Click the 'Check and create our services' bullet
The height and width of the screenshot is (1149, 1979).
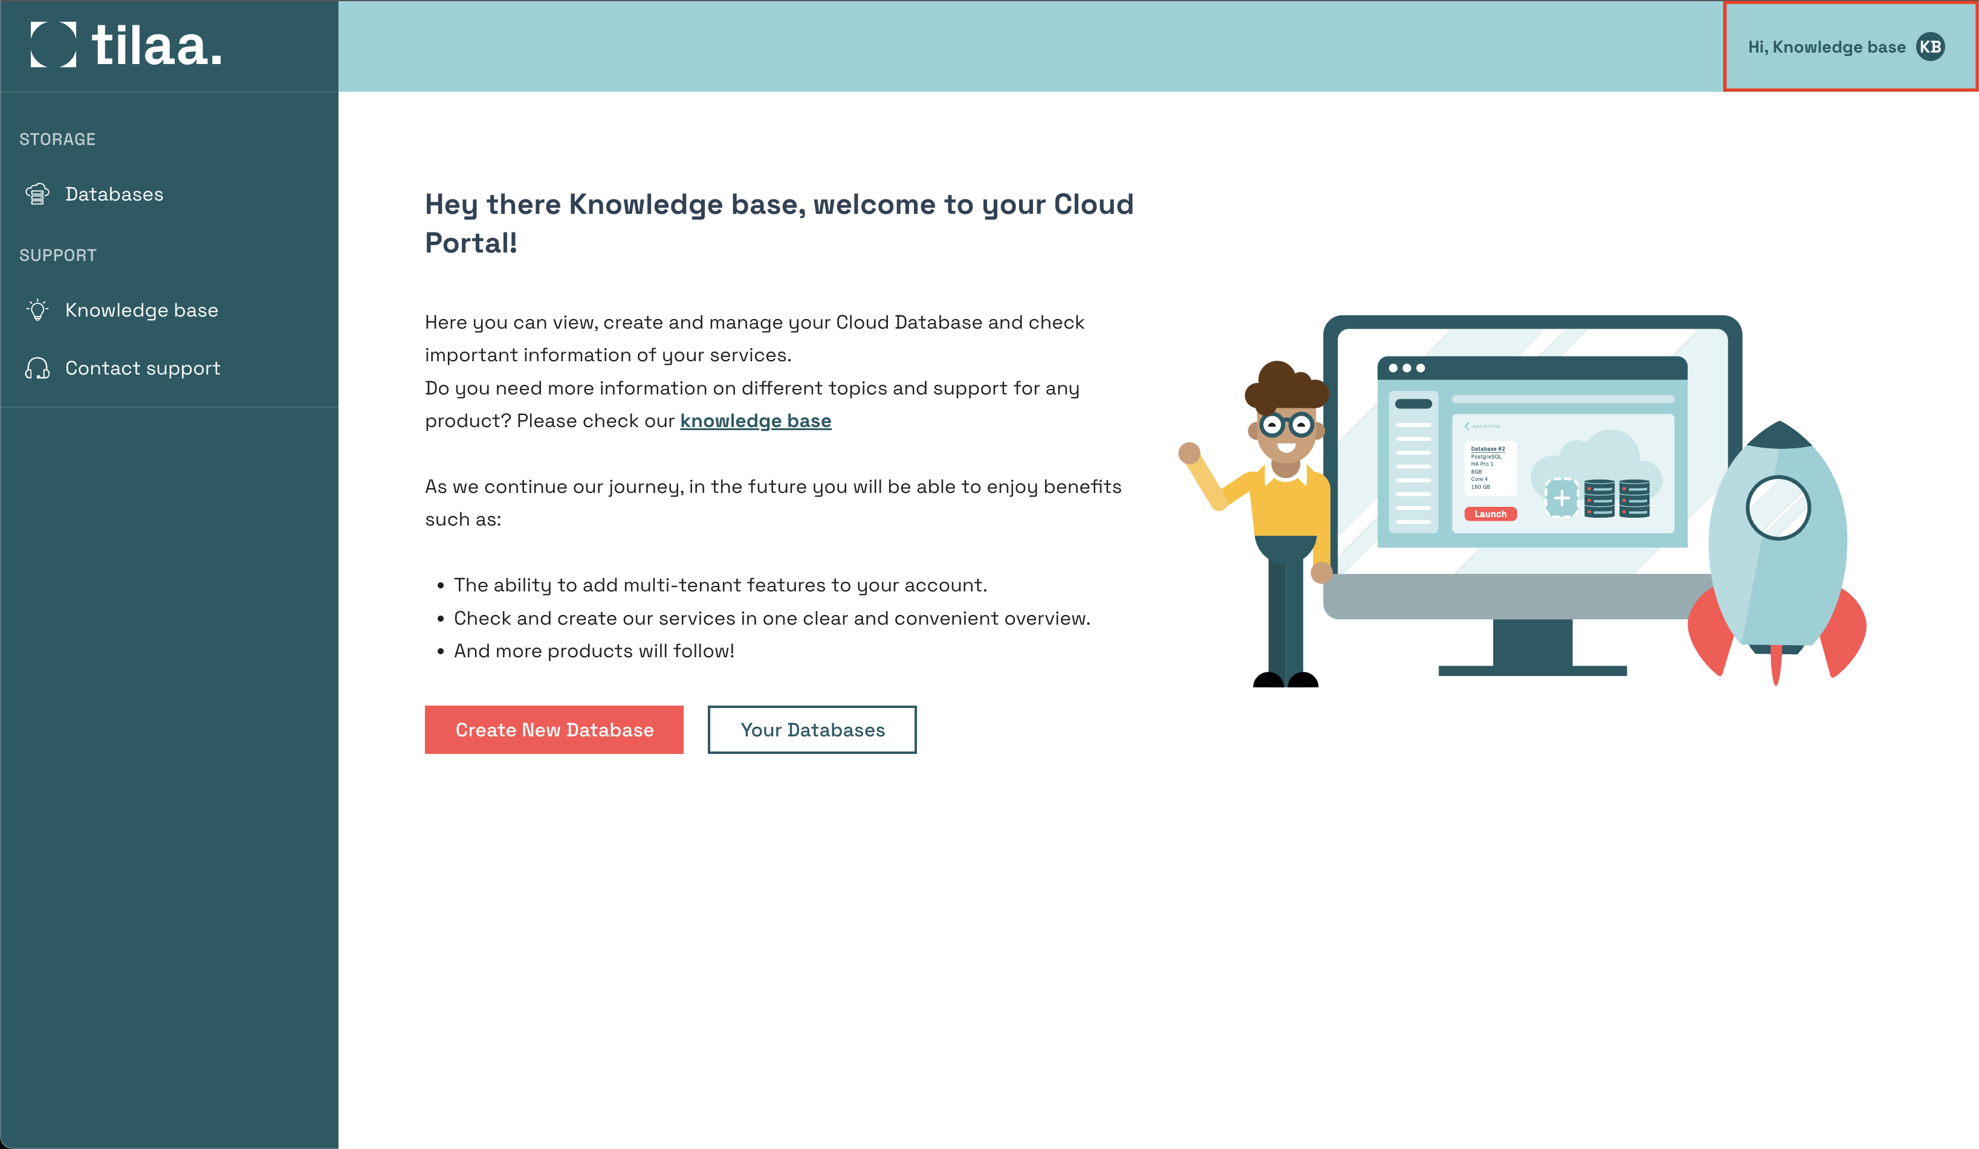tap(772, 617)
